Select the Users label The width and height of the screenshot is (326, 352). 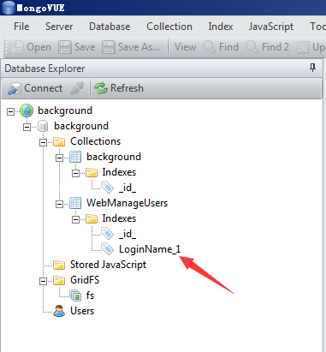[x=82, y=311]
